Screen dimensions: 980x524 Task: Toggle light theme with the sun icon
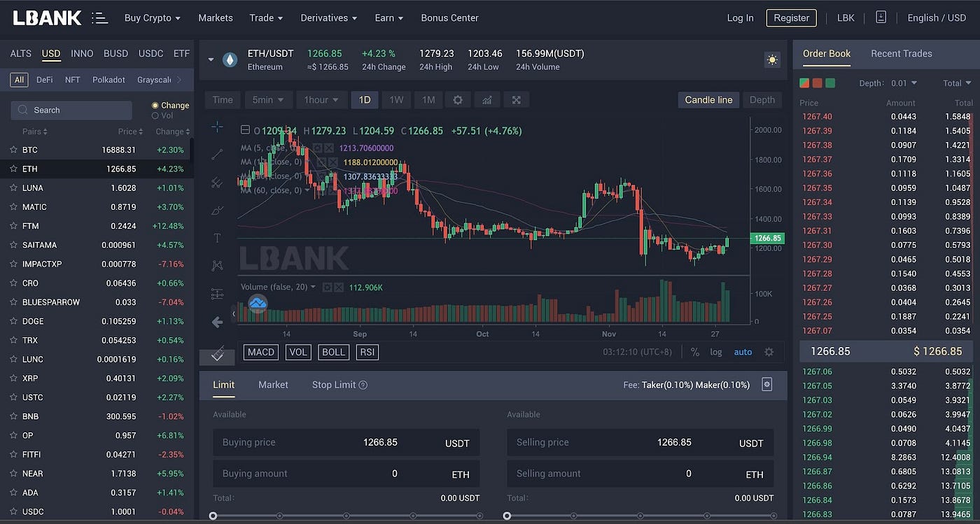tap(772, 59)
